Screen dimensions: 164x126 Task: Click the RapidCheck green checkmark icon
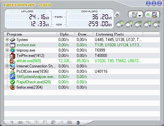coord(13,82)
